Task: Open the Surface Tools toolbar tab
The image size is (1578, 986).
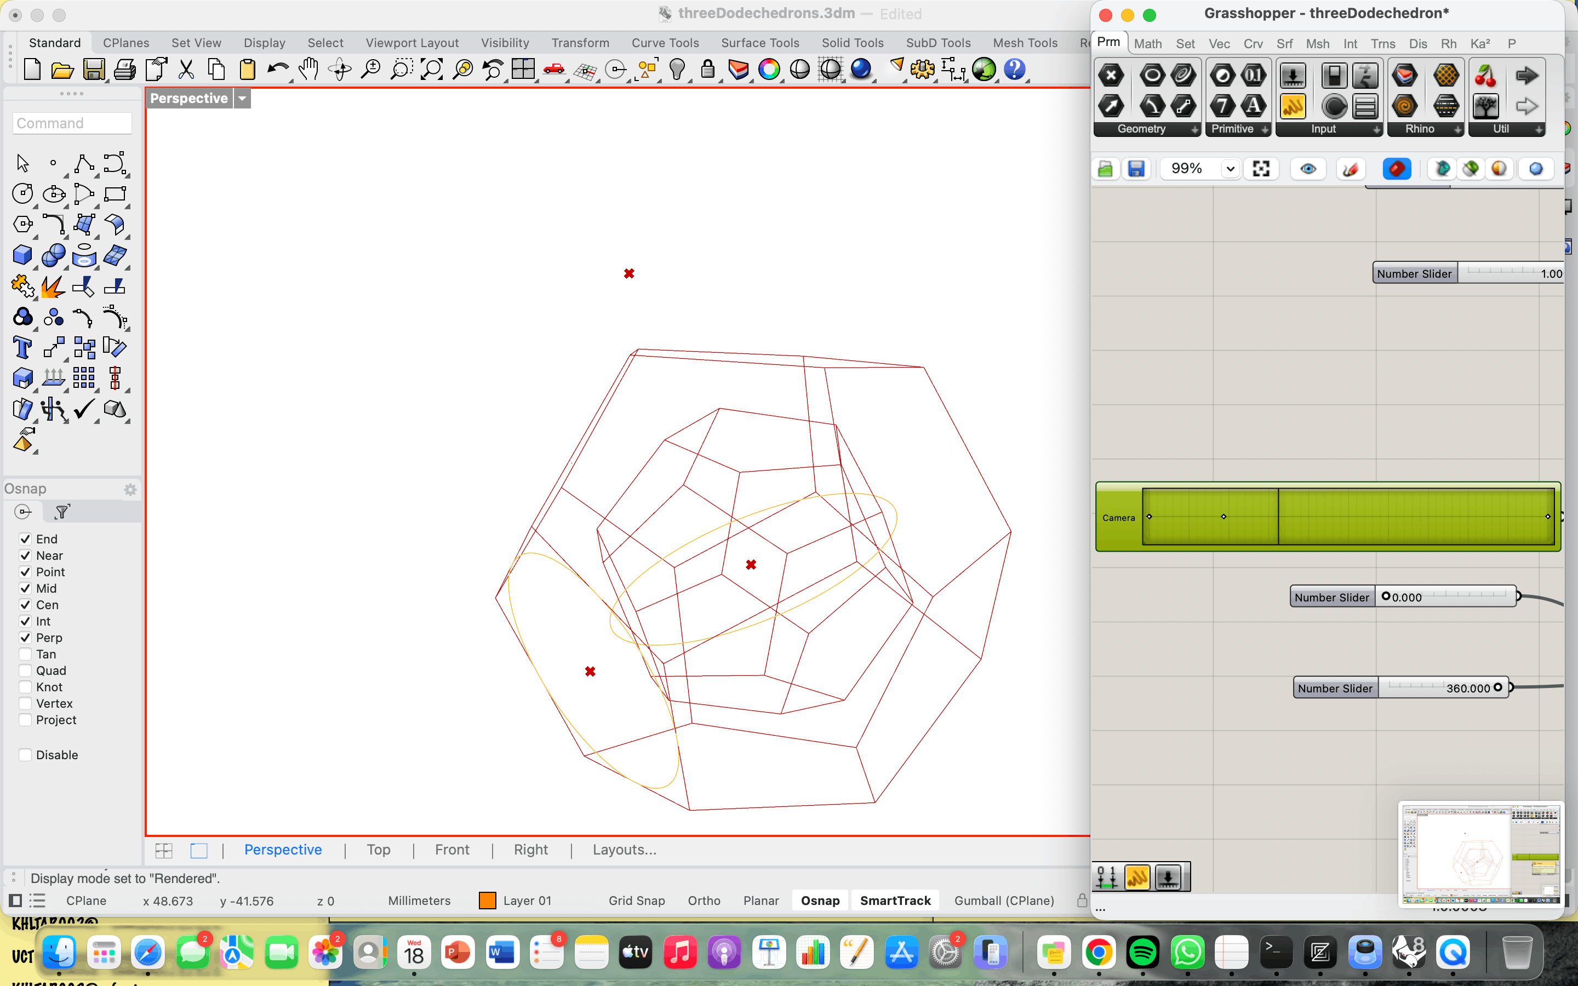Action: coord(759,43)
